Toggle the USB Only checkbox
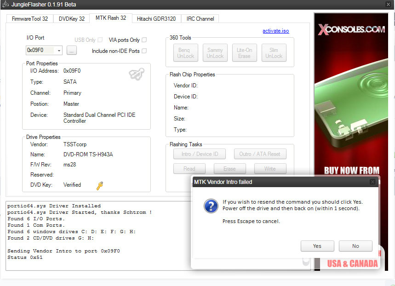Viewport: 395px width, 286px height. click(100, 40)
